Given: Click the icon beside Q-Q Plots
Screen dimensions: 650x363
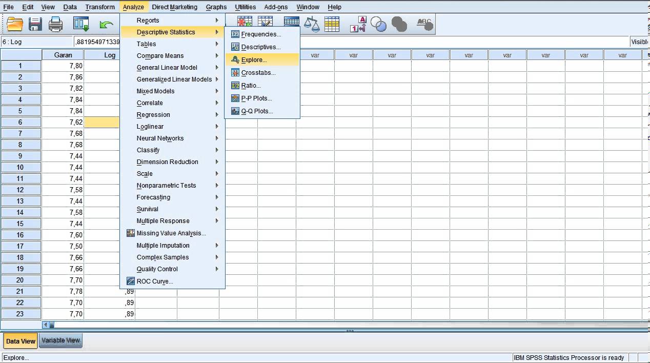Looking at the screenshot, I should point(235,111).
